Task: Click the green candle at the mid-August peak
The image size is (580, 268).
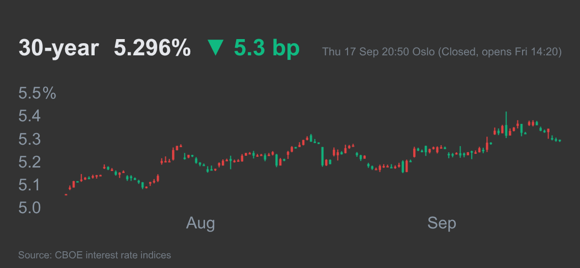Action: 311,138
